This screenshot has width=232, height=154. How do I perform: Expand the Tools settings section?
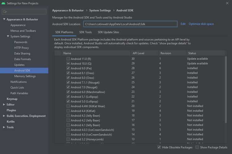pyautogui.click(x=4, y=127)
